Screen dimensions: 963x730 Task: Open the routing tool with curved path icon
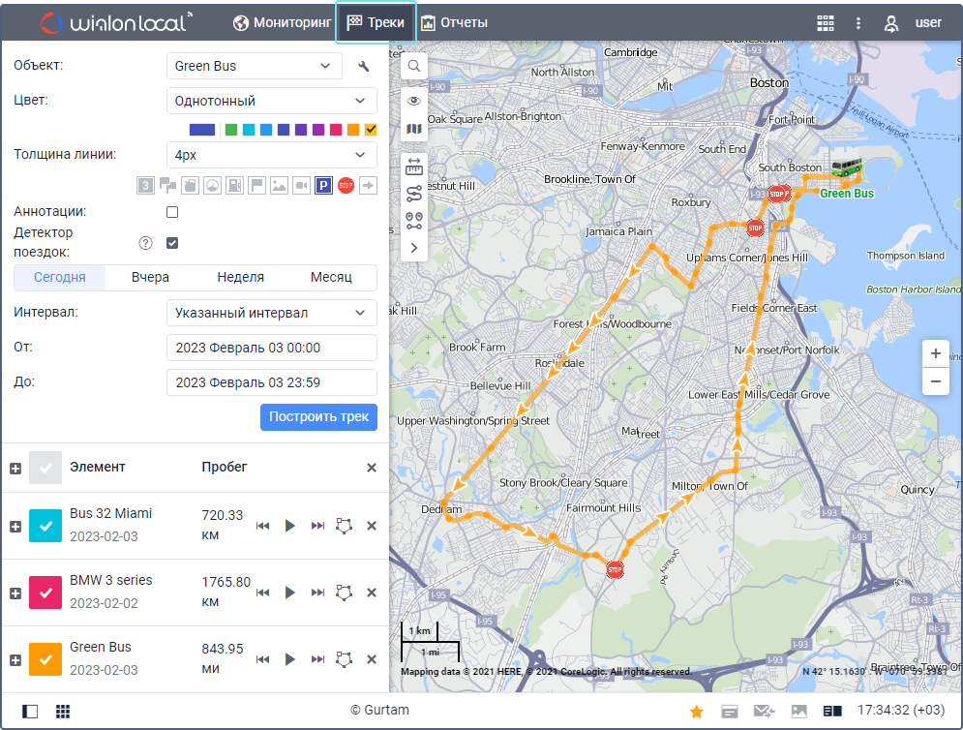pos(413,194)
